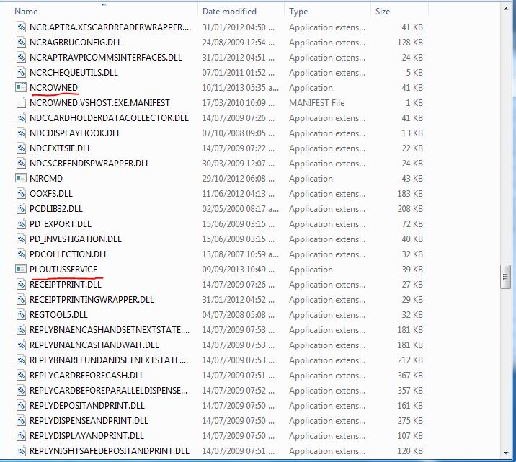Click the PDCOLLECTION.DLL file icon
The height and width of the screenshot is (462, 516).
point(21,254)
